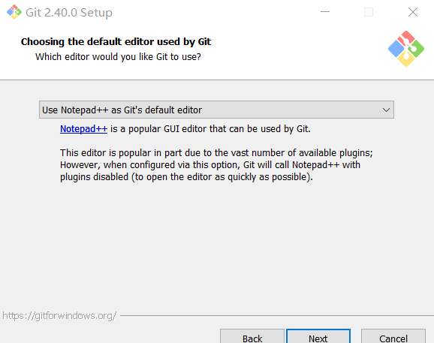The height and width of the screenshot is (343, 434).
Task: Click the paragraph about plugins disabled
Action: 216,165
